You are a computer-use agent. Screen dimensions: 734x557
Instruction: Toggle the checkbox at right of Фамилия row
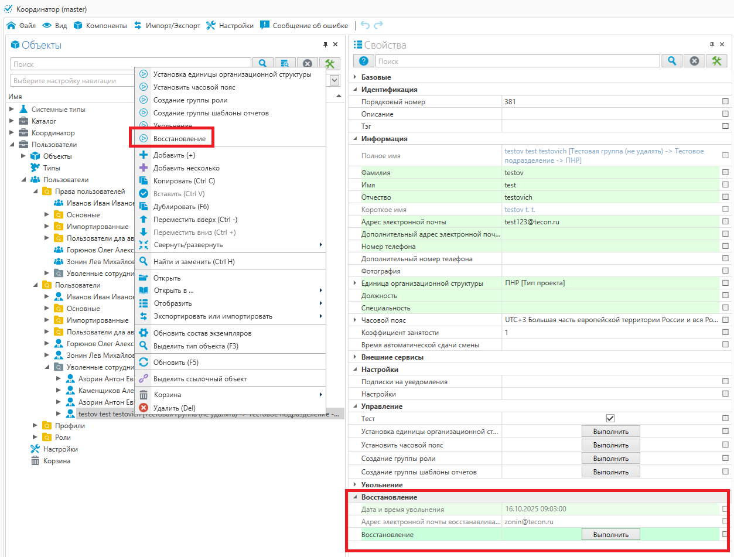click(x=725, y=173)
